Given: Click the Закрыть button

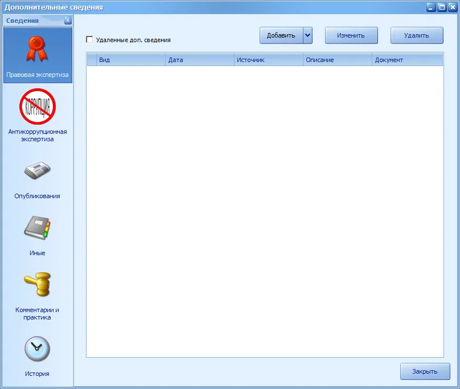Looking at the screenshot, I should [x=425, y=371].
